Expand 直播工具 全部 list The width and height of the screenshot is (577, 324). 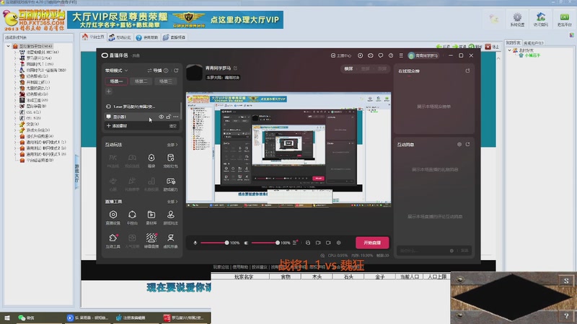click(172, 202)
